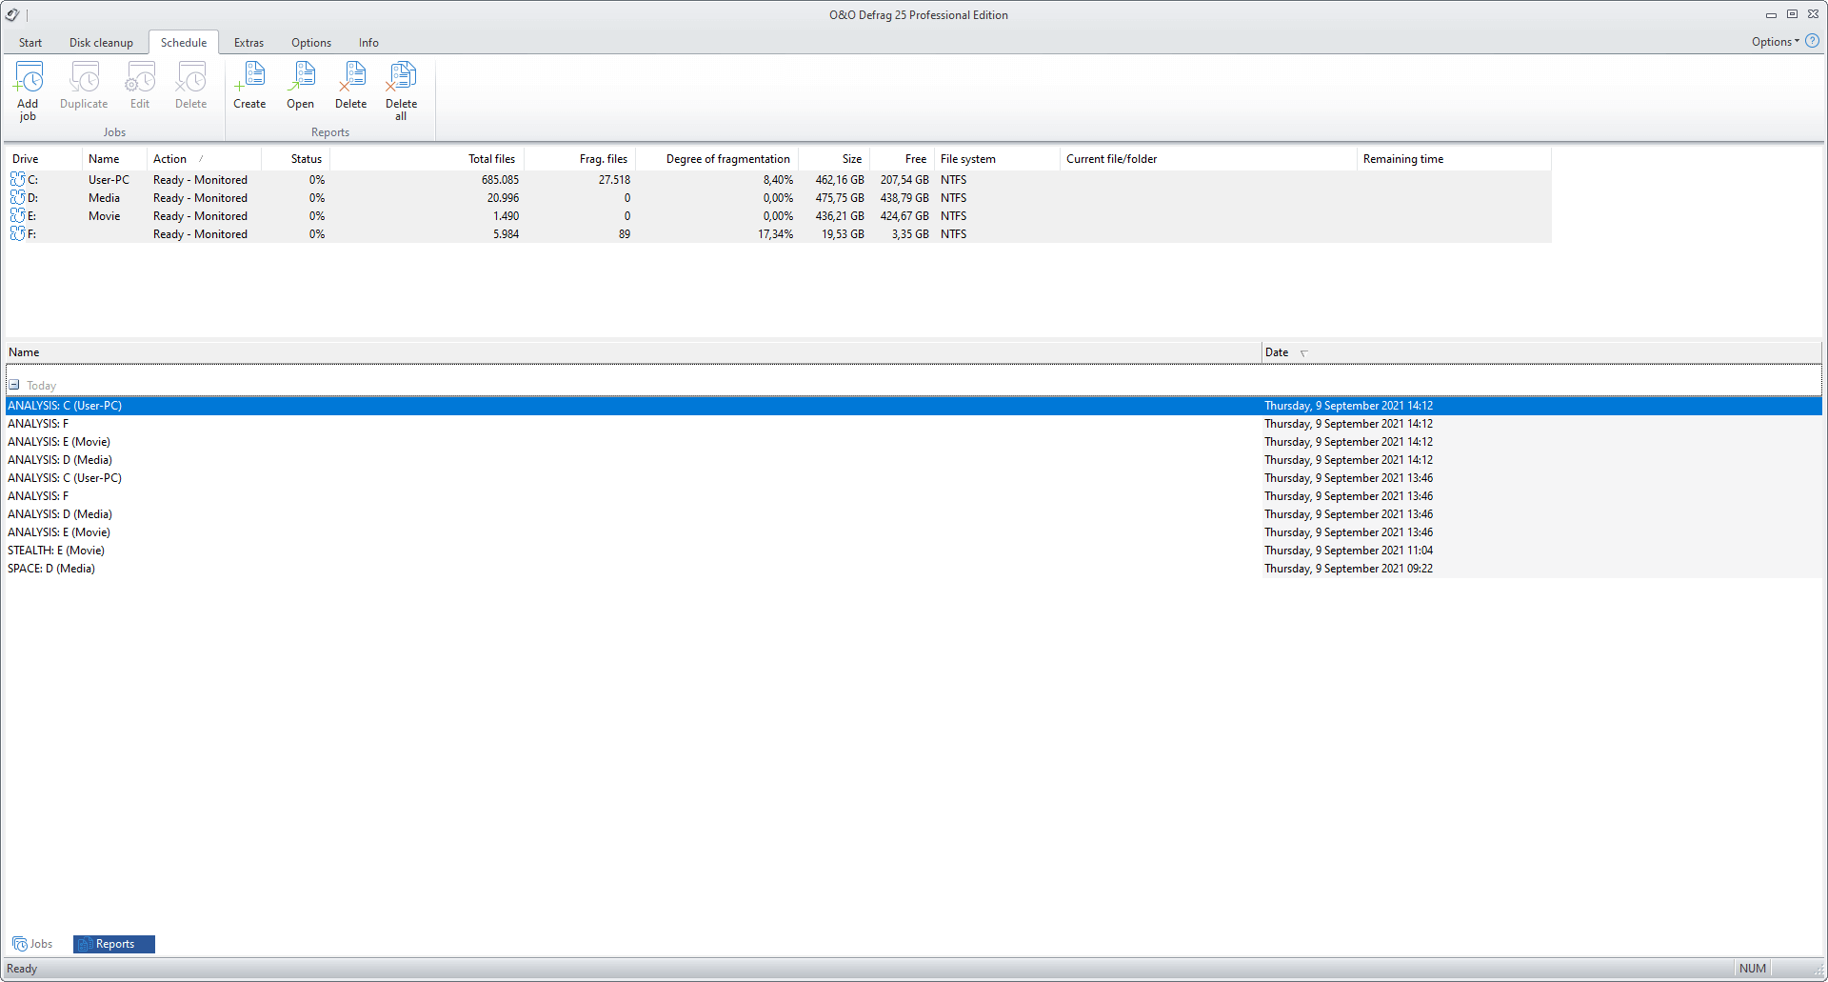
Task: Sort reports by Date column
Action: click(x=1541, y=352)
